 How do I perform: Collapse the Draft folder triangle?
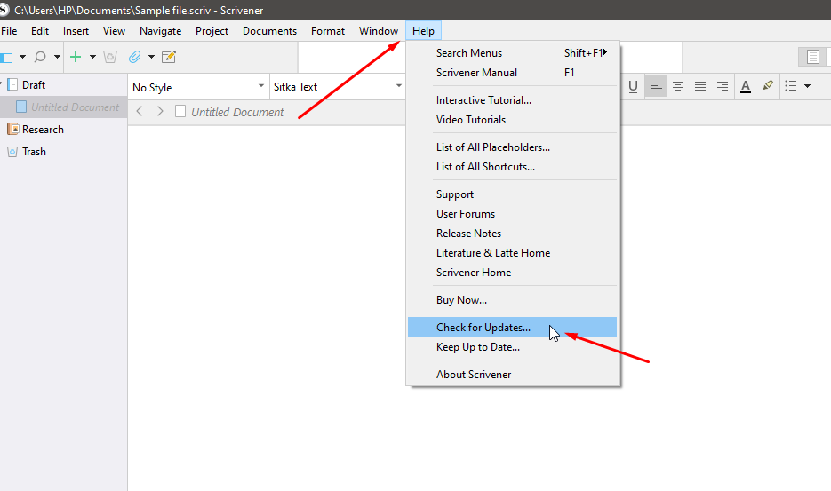pos(2,84)
